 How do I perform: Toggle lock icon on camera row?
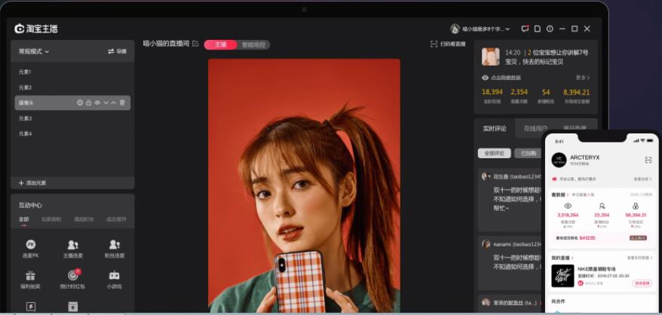[89, 102]
